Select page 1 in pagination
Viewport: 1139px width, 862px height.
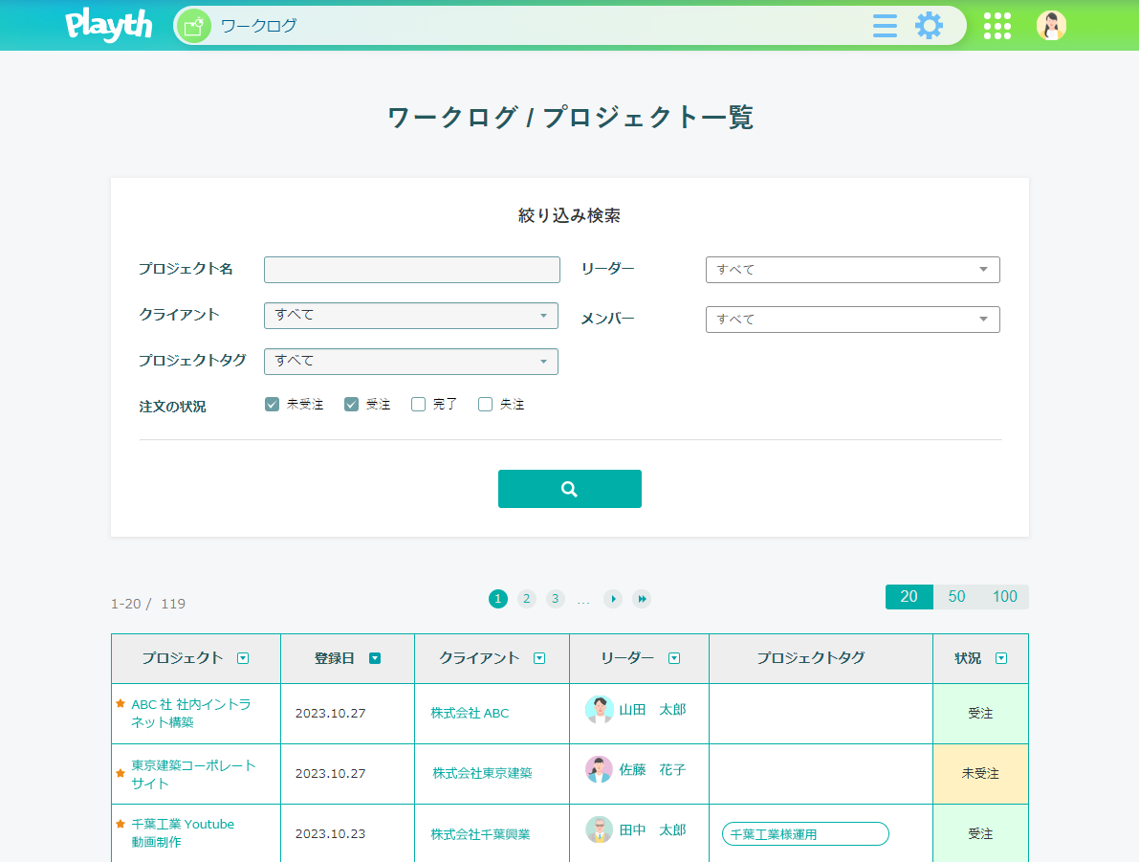(497, 599)
